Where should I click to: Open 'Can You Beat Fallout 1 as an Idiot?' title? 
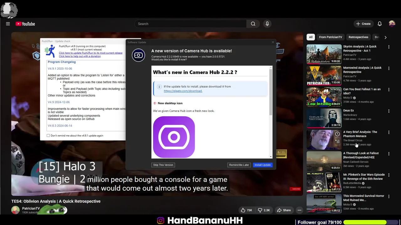coord(362,91)
